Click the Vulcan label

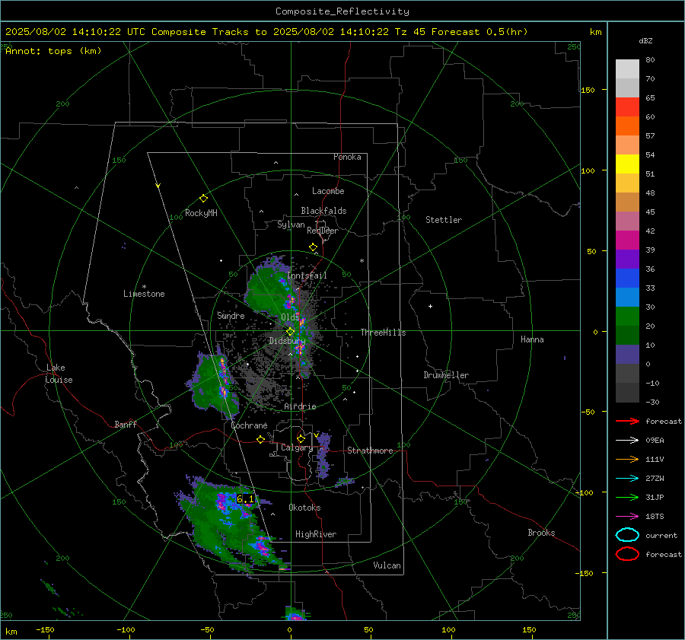click(x=387, y=565)
